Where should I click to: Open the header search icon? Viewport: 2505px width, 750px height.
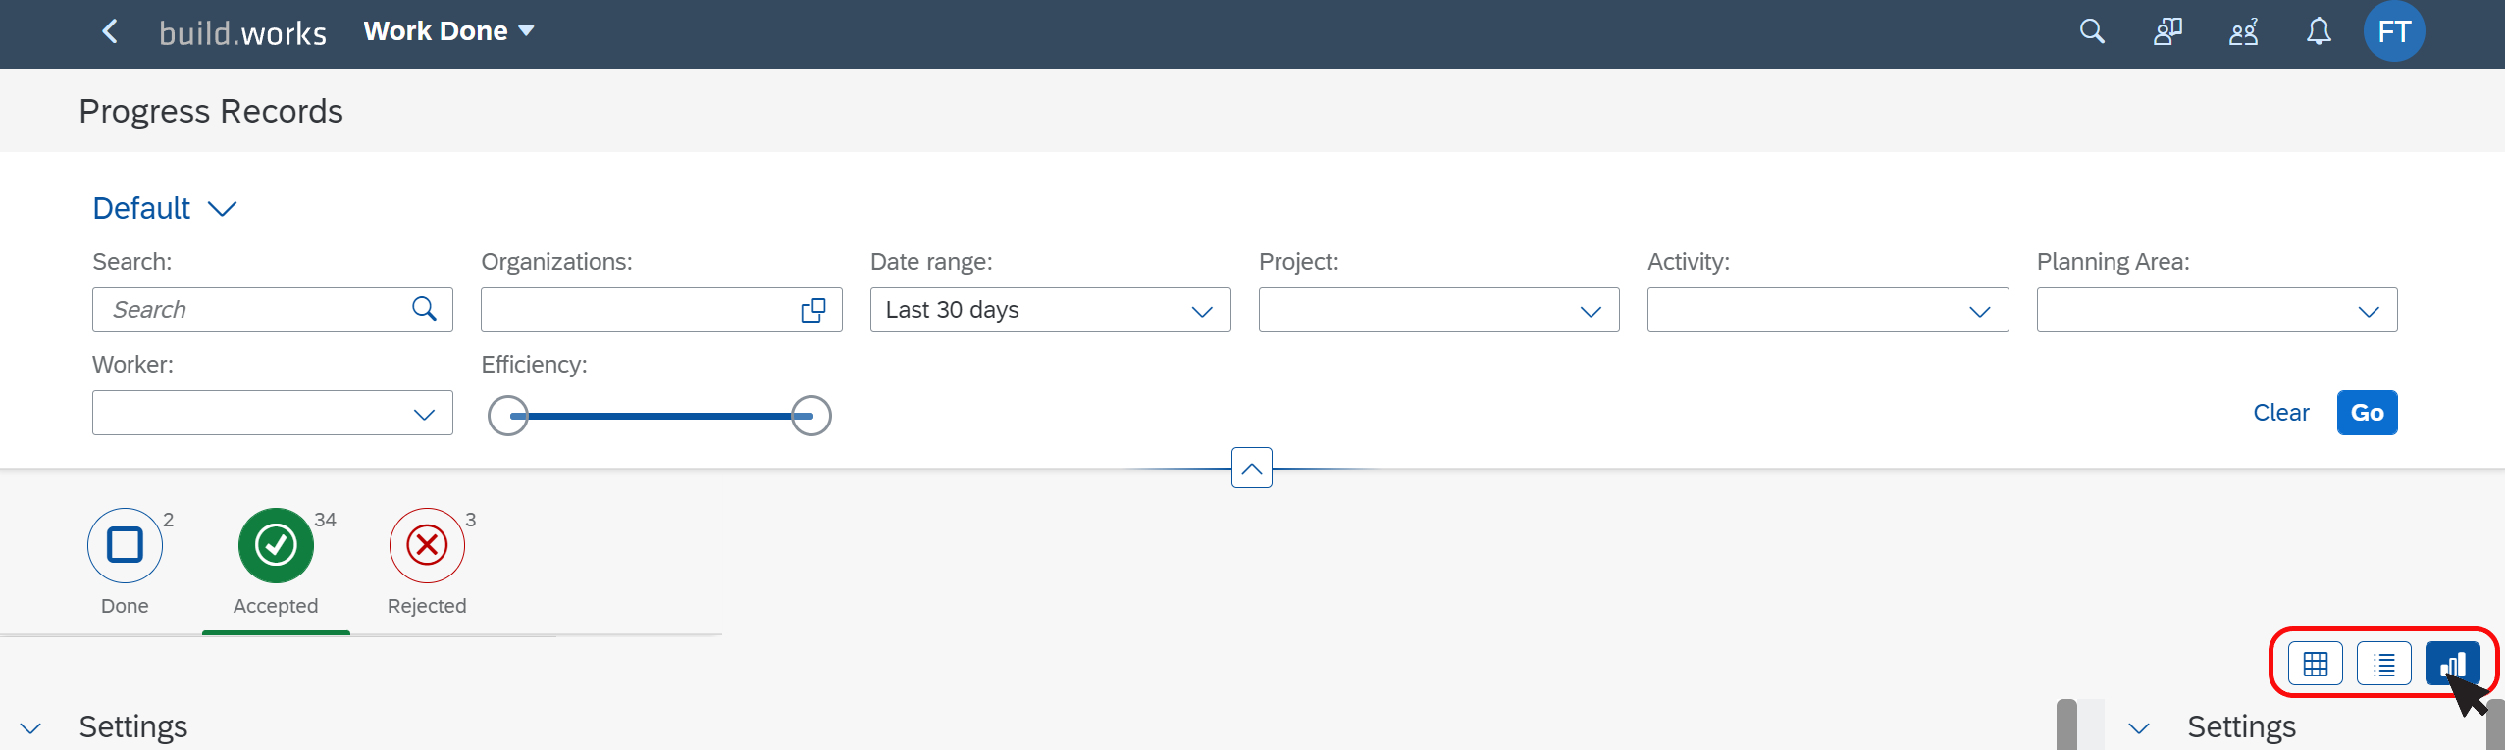2092,31
